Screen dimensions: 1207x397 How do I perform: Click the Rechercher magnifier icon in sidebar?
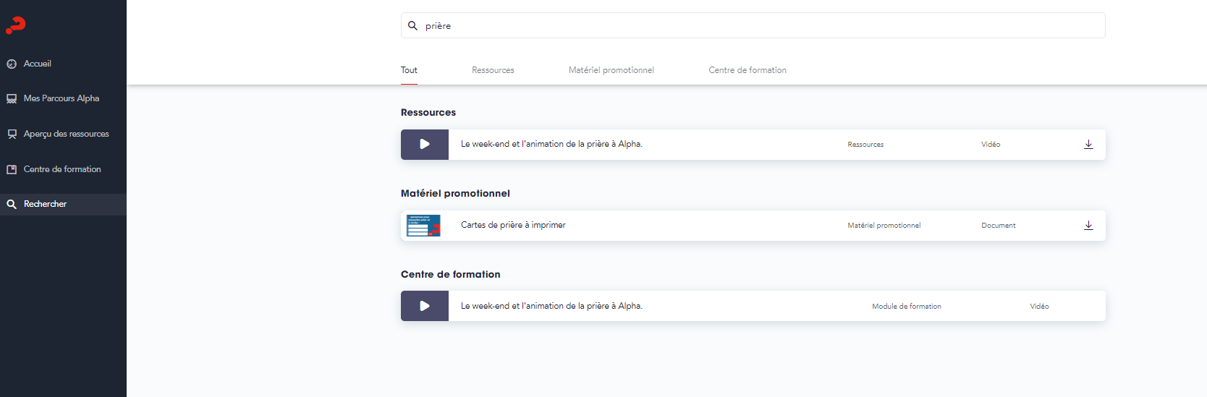[x=12, y=204]
